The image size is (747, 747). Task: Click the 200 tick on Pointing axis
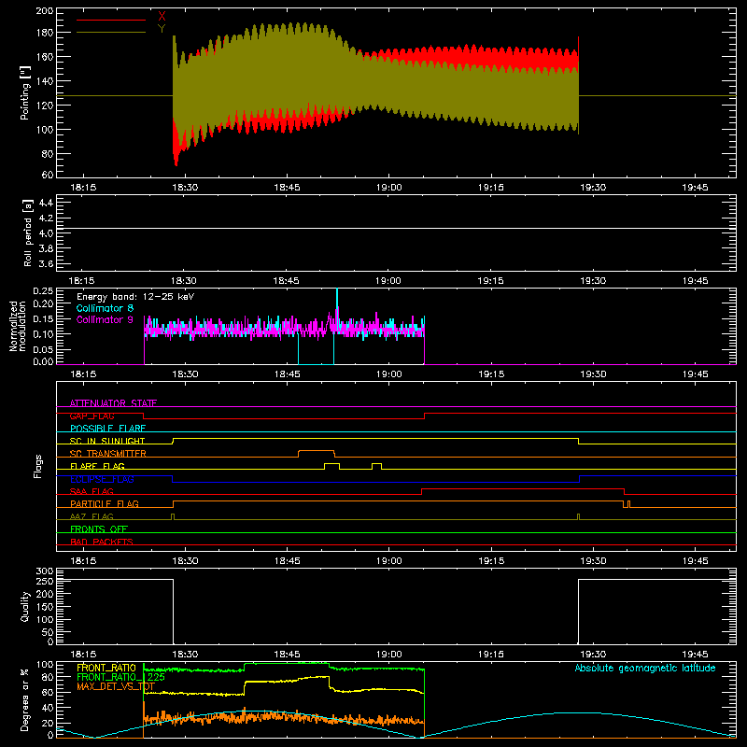coord(45,10)
